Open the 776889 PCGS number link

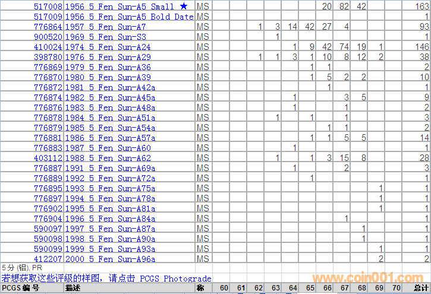click(x=48, y=178)
